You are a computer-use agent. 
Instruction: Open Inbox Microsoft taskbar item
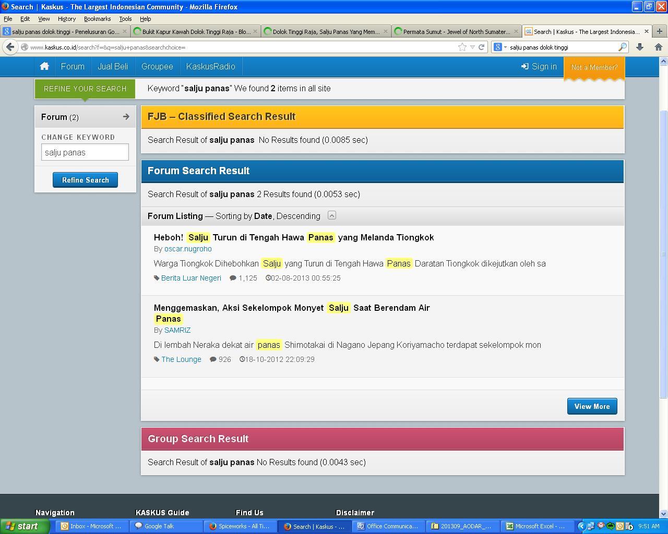pyautogui.click(x=91, y=526)
